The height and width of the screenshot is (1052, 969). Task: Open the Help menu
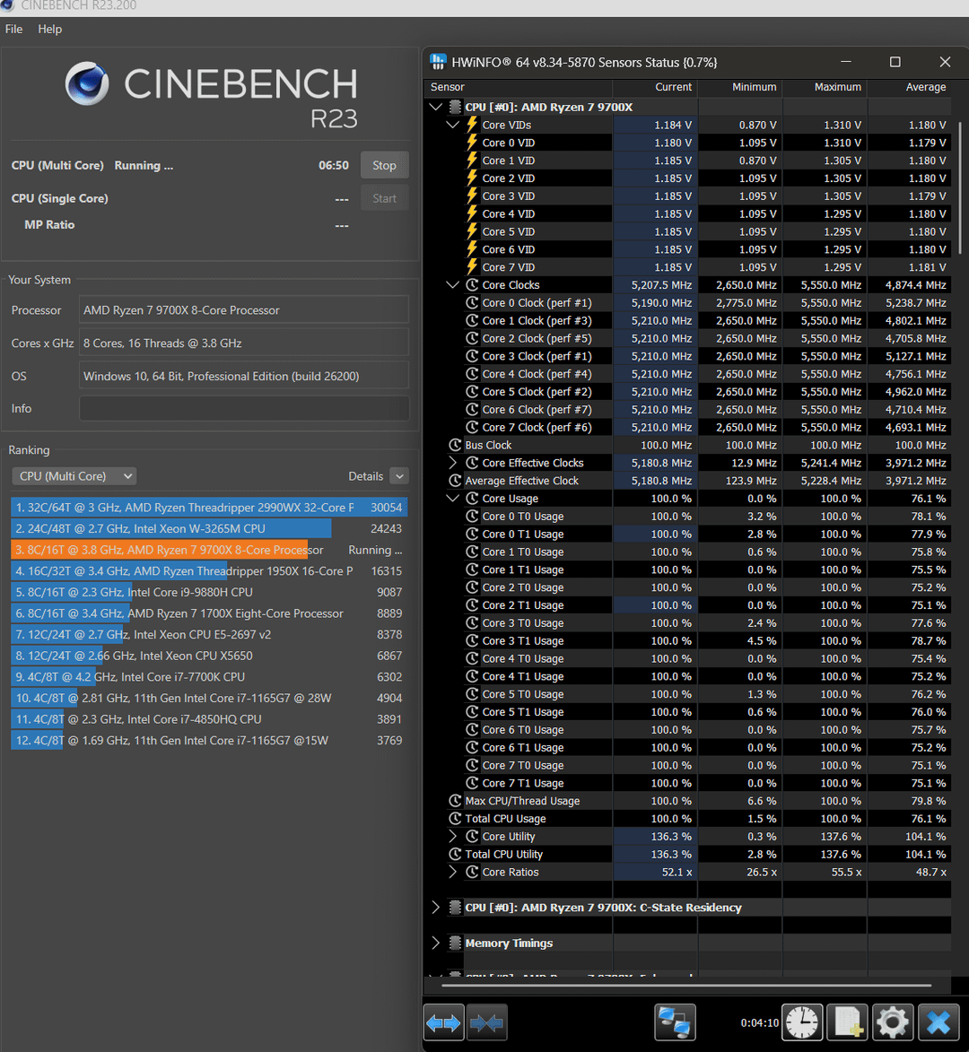(x=50, y=29)
